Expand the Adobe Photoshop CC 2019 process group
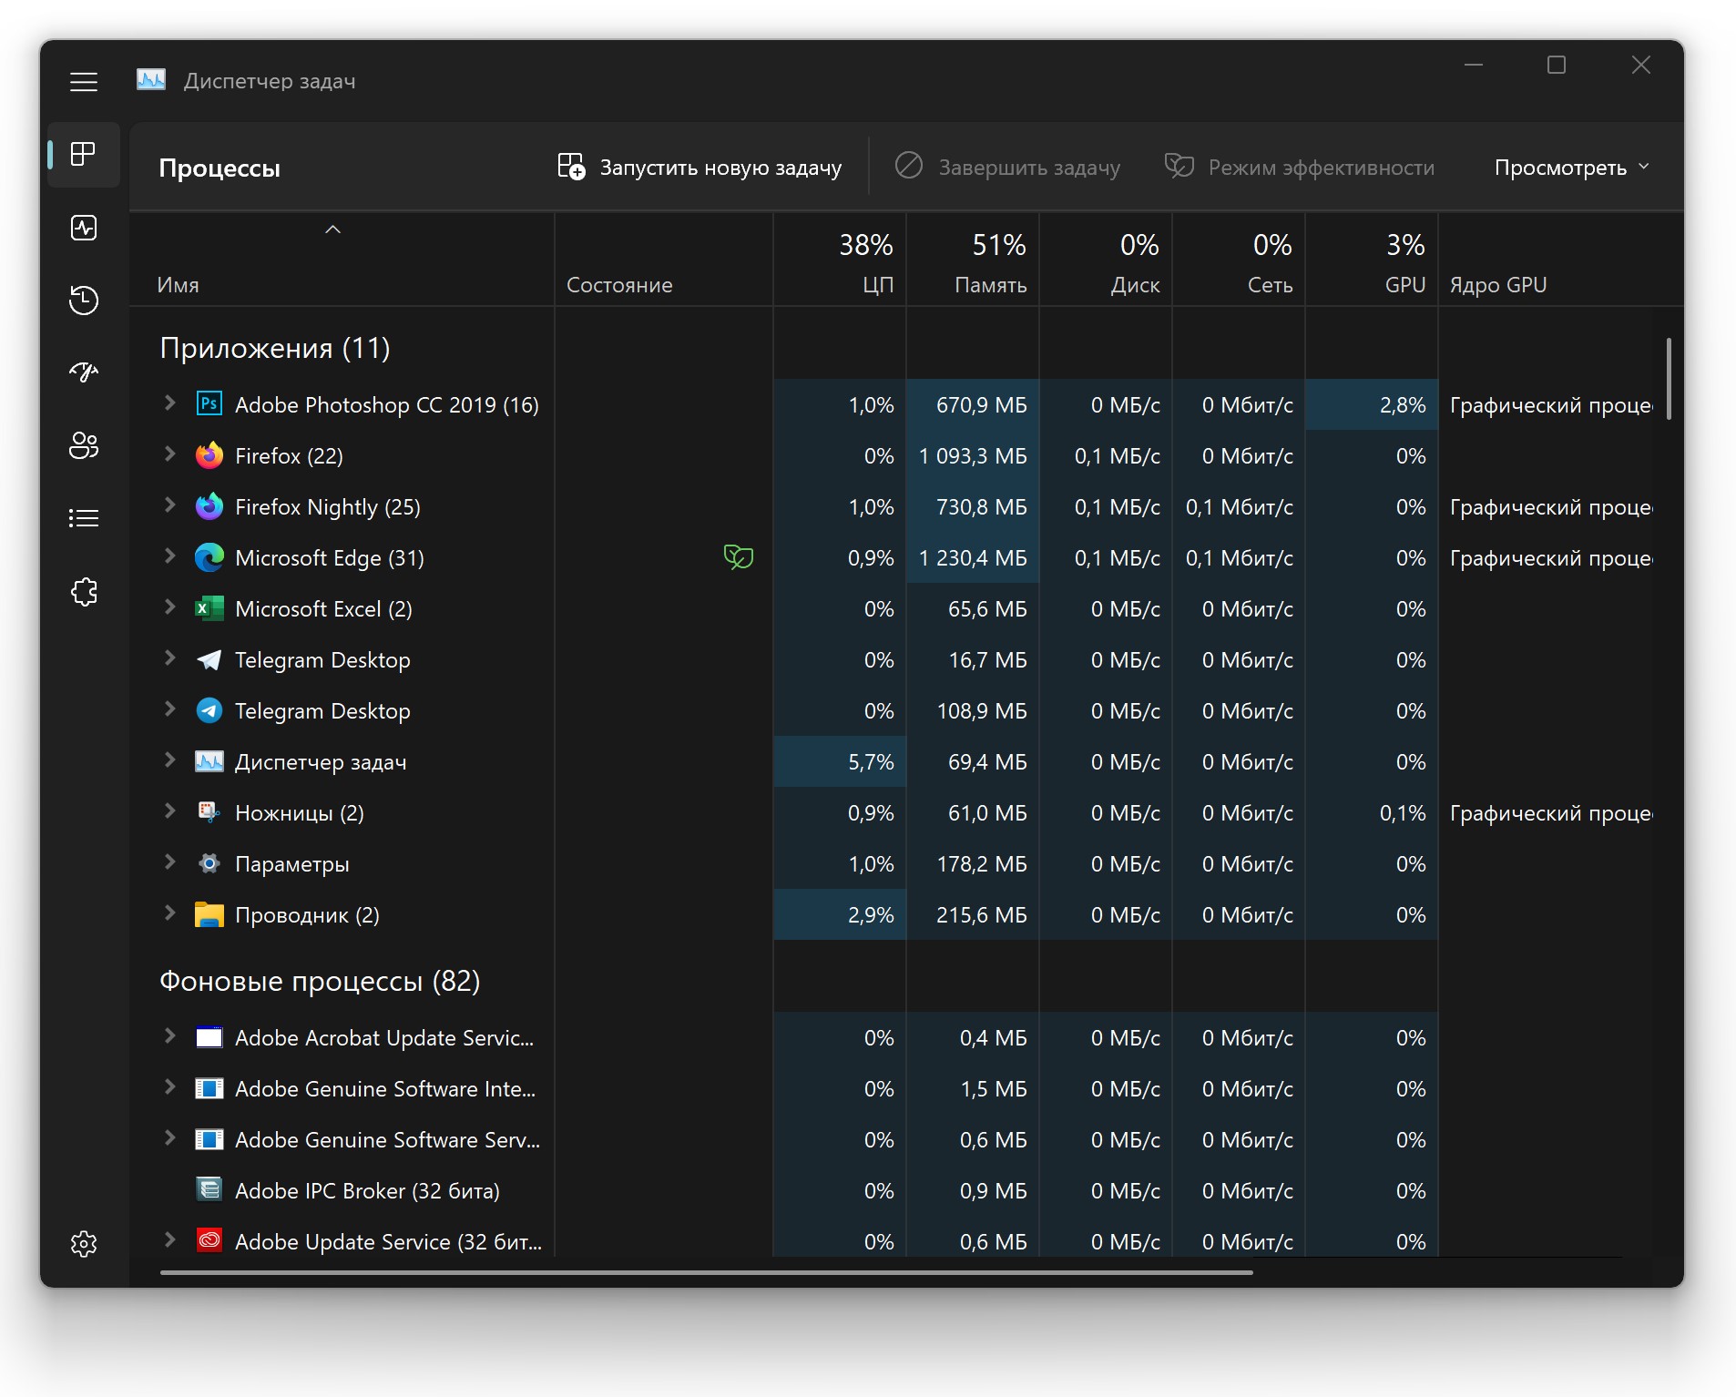Image resolution: width=1736 pixels, height=1397 pixels. click(169, 403)
